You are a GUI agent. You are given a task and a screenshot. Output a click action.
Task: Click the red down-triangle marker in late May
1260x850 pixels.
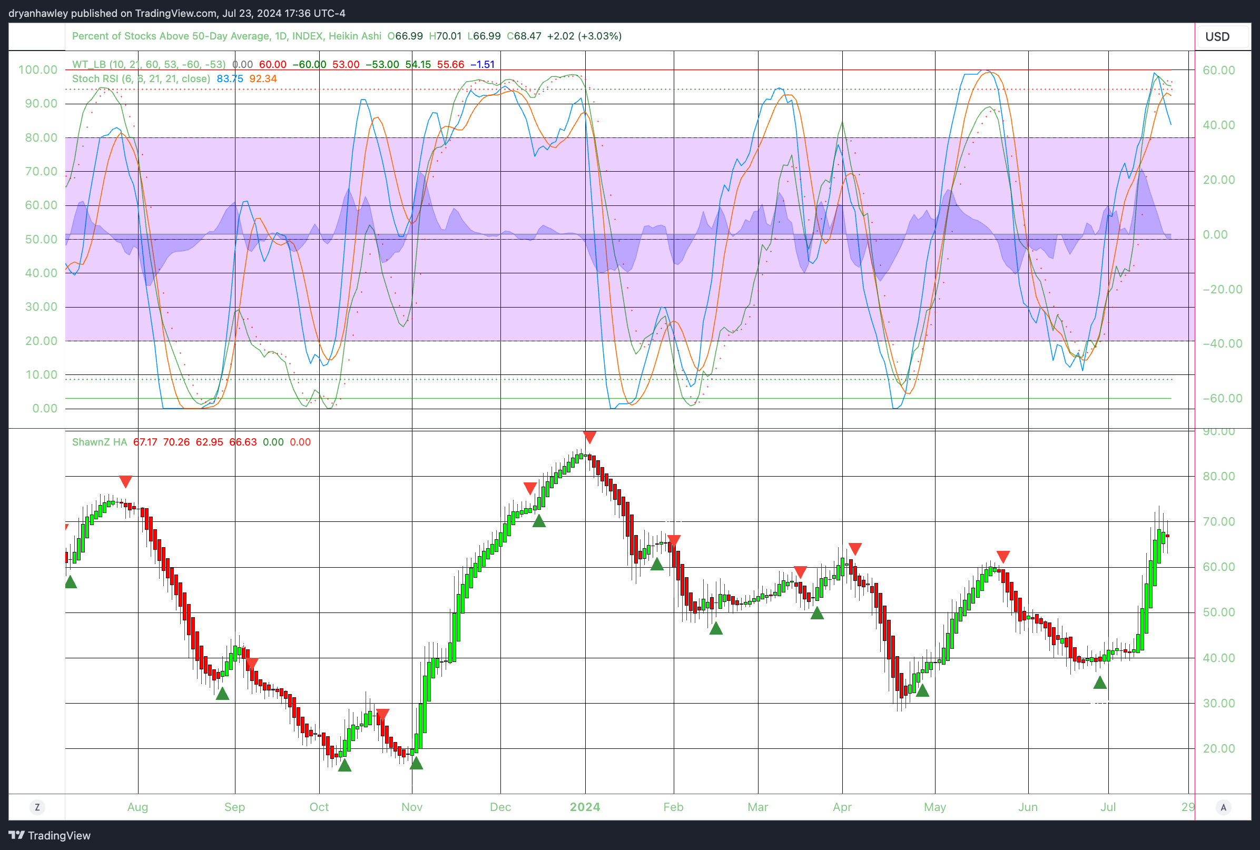[1003, 557]
